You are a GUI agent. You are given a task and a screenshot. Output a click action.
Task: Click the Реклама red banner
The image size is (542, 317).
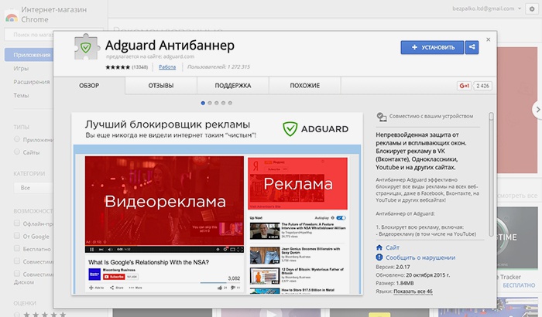point(297,183)
